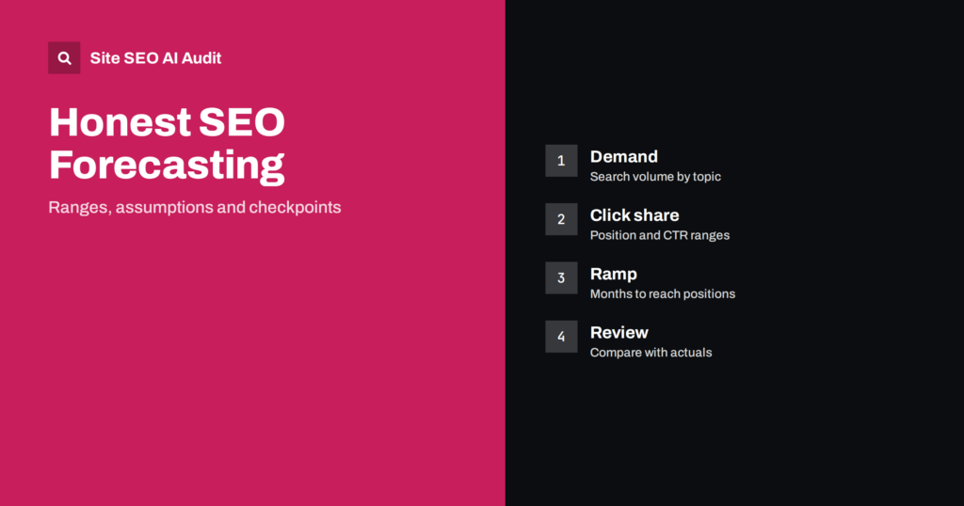Viewport: 964px width, 506px height.
Task: Click Position and CTR ranges text
Action: pos(660,235)
